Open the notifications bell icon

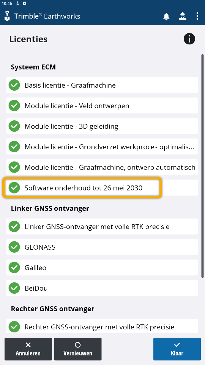coord(166,16)
